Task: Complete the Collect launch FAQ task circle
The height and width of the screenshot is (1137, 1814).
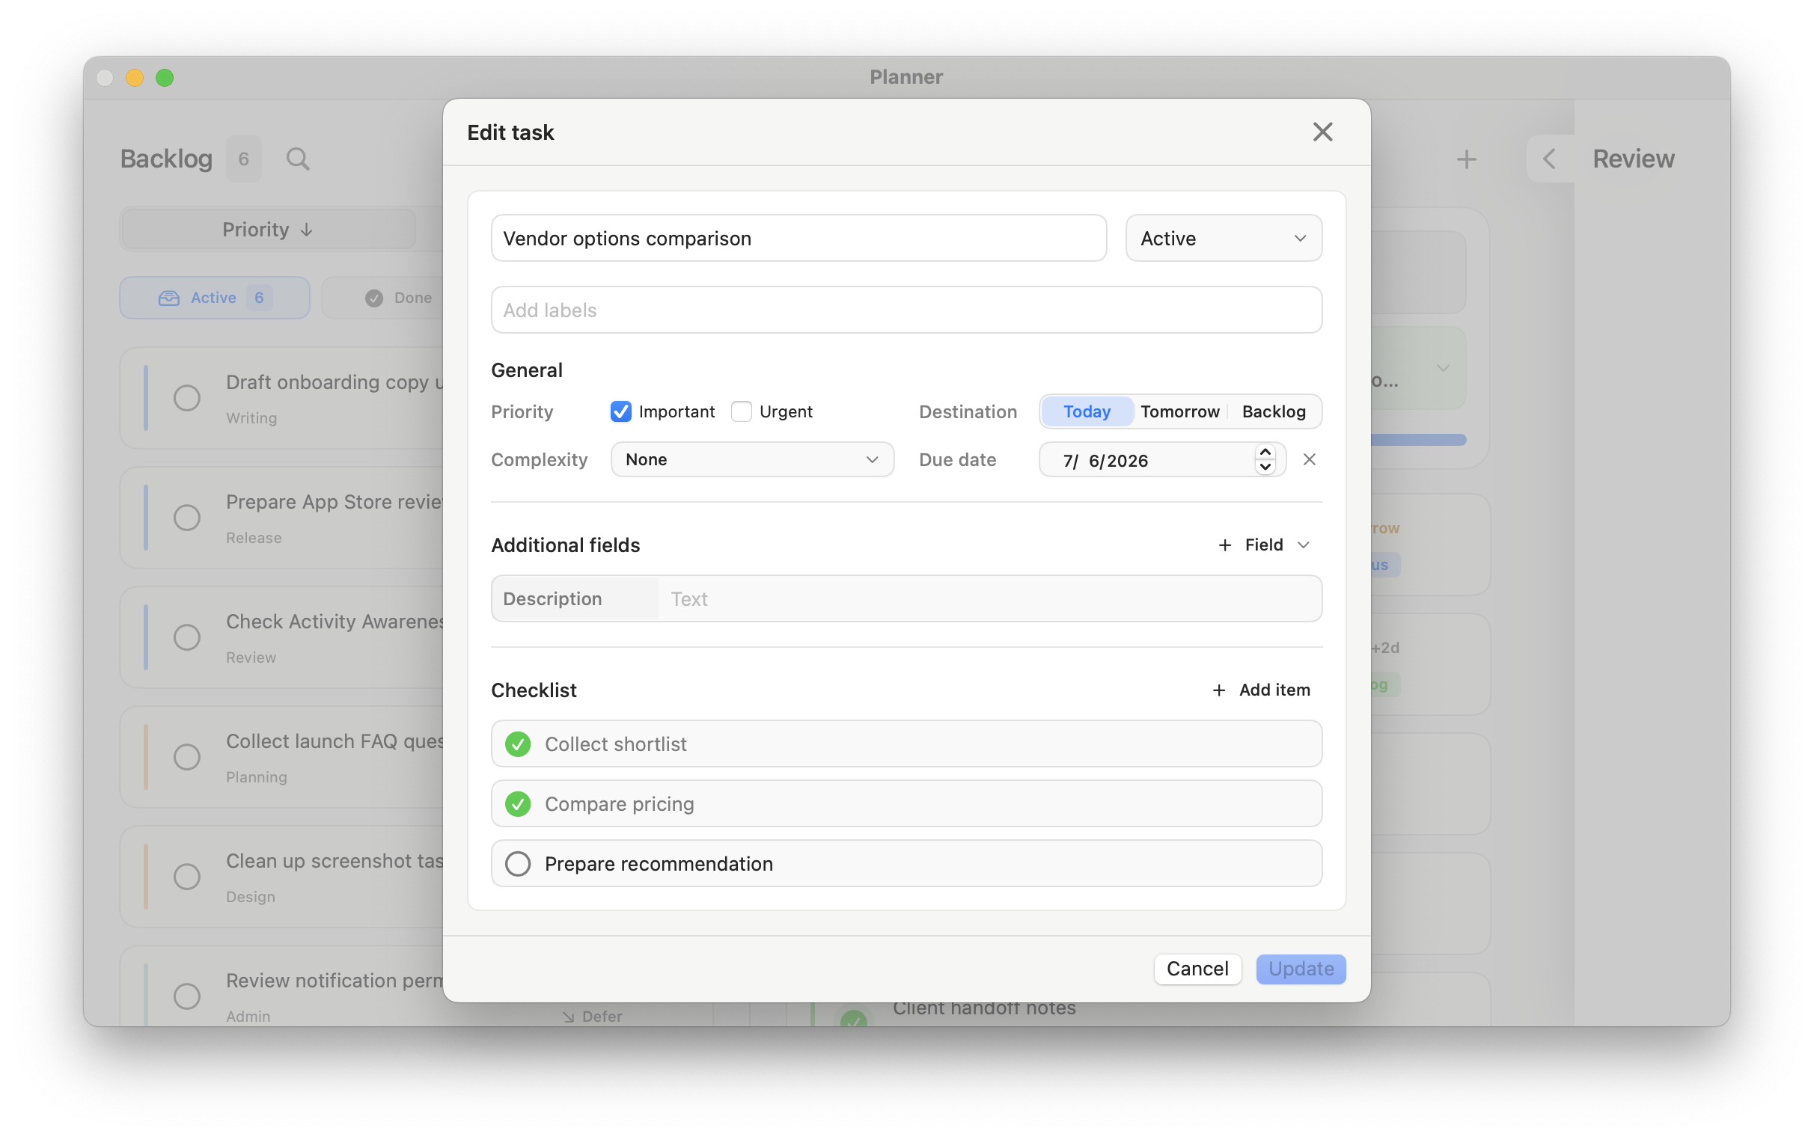Action: [x=186, y=756]
